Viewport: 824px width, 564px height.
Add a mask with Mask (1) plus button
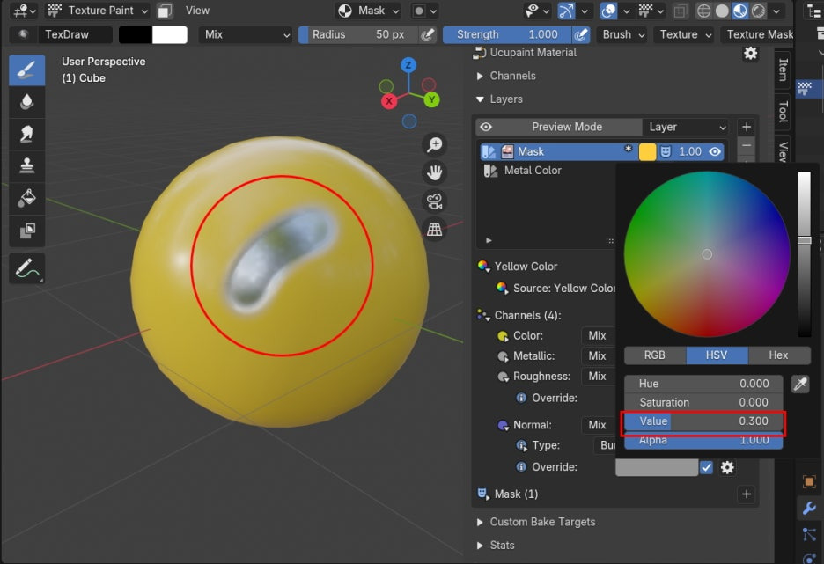pyautogui.click(x=747, y=494)
